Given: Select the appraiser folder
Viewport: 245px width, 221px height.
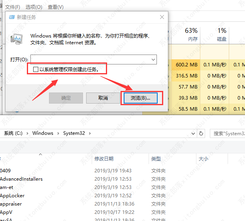Looking at the screenshot, I should coord(11,204).
